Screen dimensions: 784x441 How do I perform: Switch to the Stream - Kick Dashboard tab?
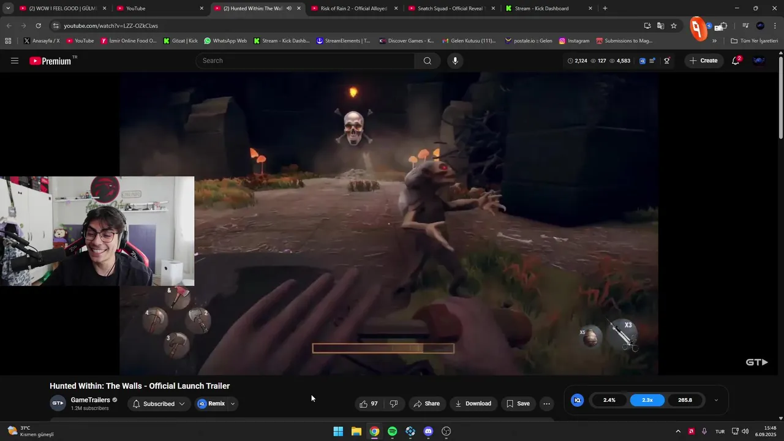coord(548,9)
